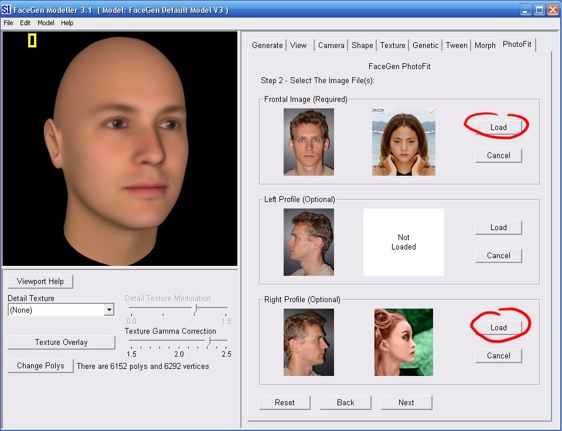Open the Model menu

pyautogui.click(x=46, y=23)
